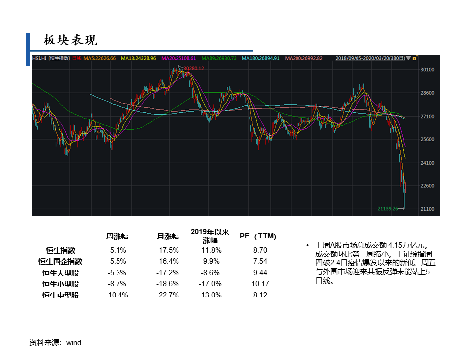Select the HSI.HI [恒生指数] ticker label
476x357 pixels.
coord(51,58)
